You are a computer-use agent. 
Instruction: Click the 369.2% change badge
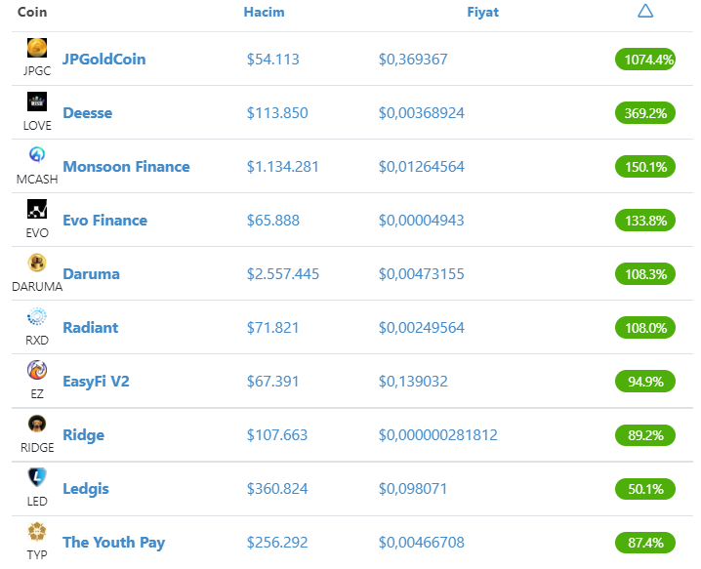click(645, 112)
